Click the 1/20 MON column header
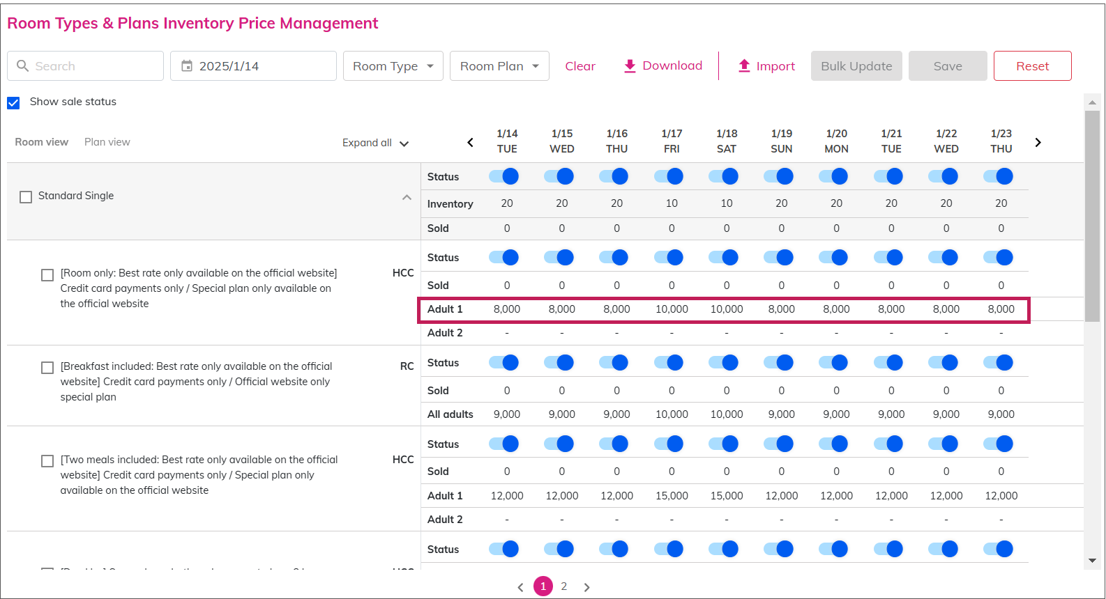 [x=837, y=141]
